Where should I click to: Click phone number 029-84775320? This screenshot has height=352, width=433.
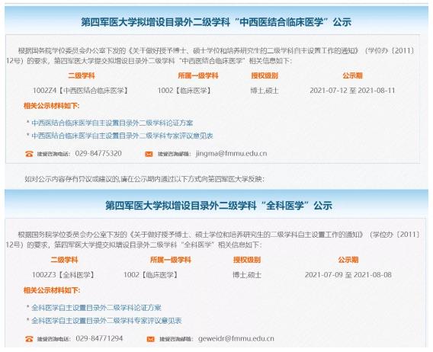click(x=98, y=153)
